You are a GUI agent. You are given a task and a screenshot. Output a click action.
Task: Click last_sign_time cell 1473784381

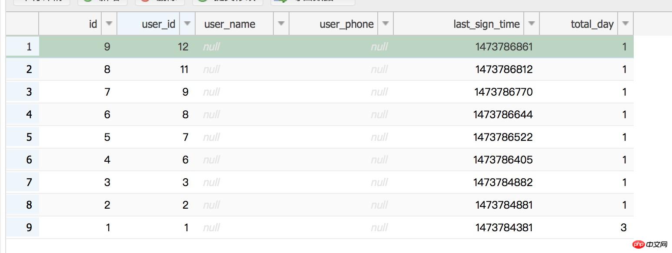503,227
